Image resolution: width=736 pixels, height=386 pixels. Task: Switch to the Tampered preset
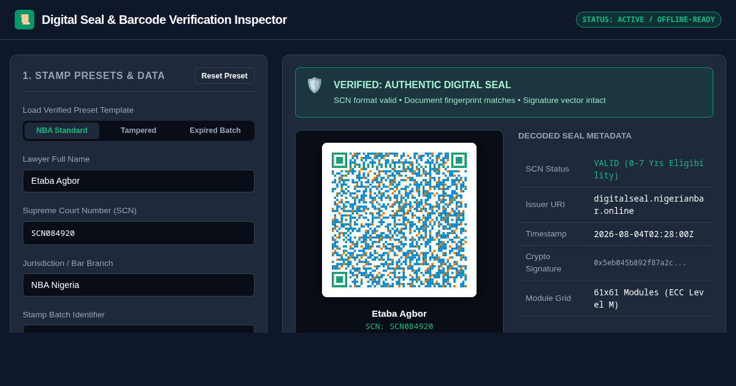[x=139, y=131]
